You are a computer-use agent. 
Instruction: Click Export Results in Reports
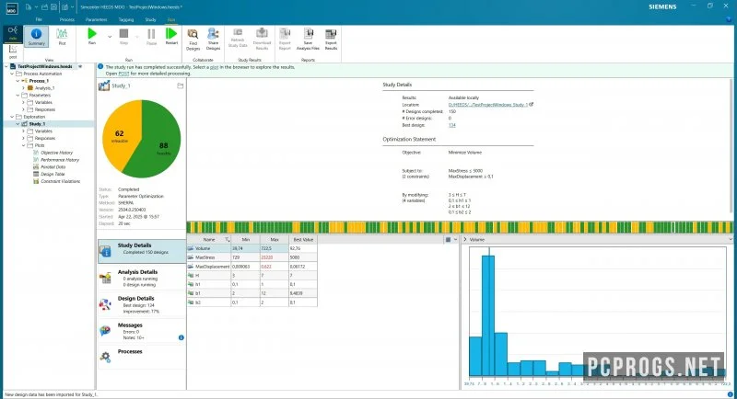pos(331,40)
